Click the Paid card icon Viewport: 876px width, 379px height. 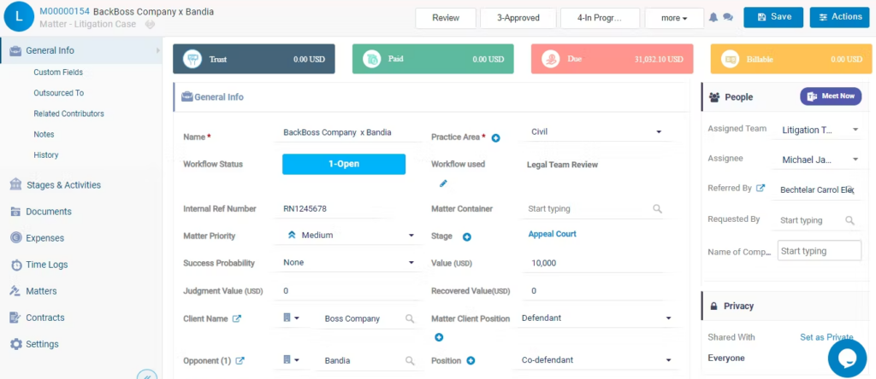(371, 59)
